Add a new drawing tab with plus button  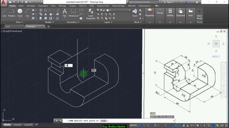tap(48, 27)
